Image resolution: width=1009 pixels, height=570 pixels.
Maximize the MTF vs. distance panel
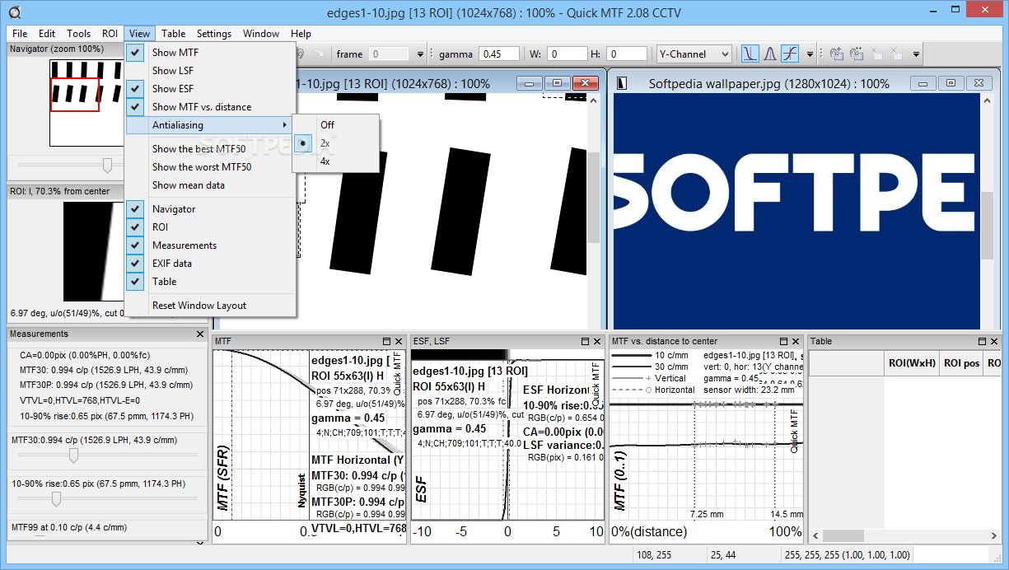point(784,341)
